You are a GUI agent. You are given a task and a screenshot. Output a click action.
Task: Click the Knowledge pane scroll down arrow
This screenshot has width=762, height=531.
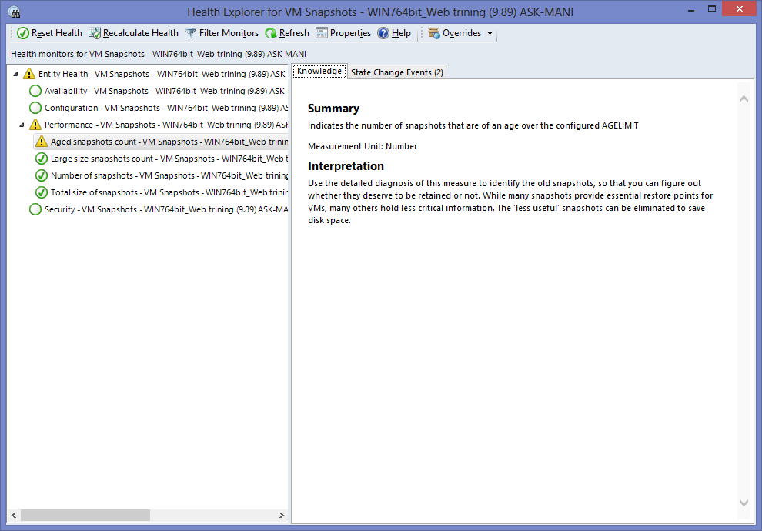coord(744,503)
